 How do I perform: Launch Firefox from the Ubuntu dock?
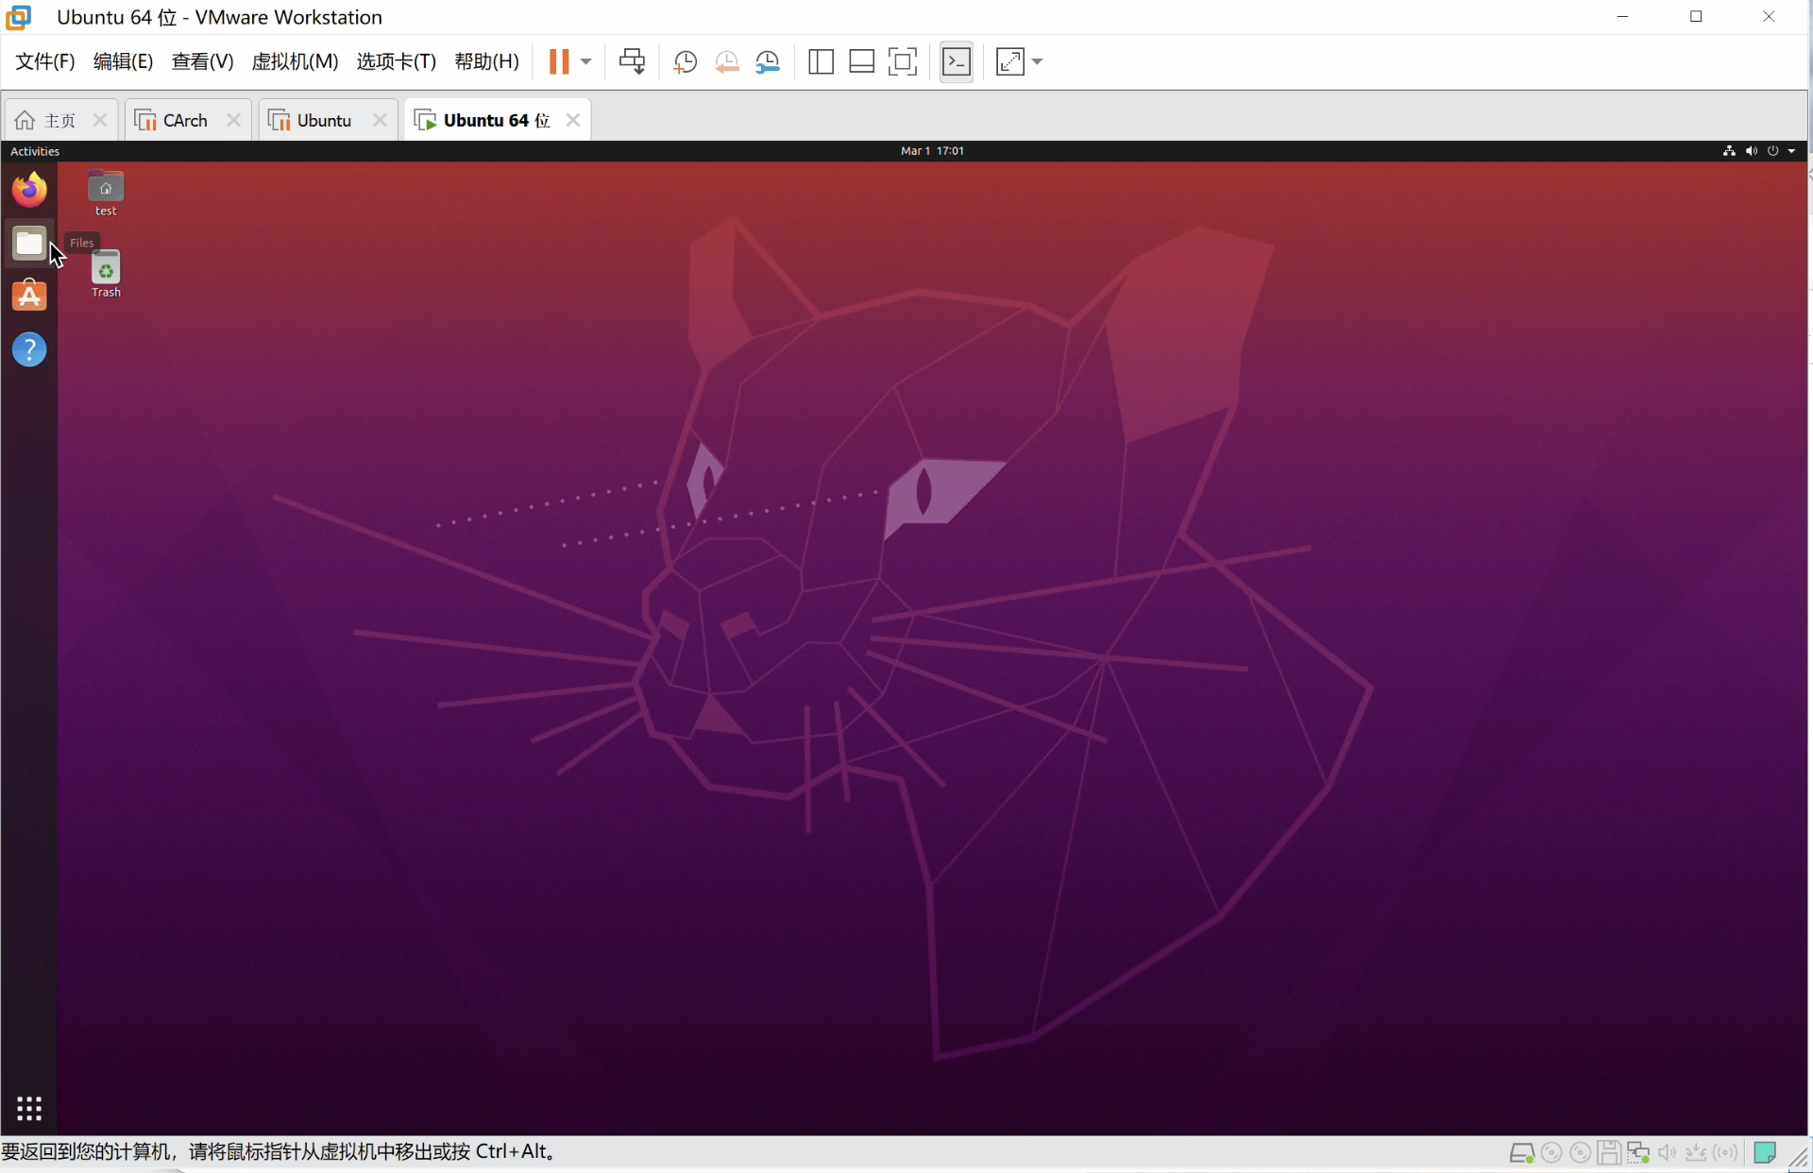[29, 189]
